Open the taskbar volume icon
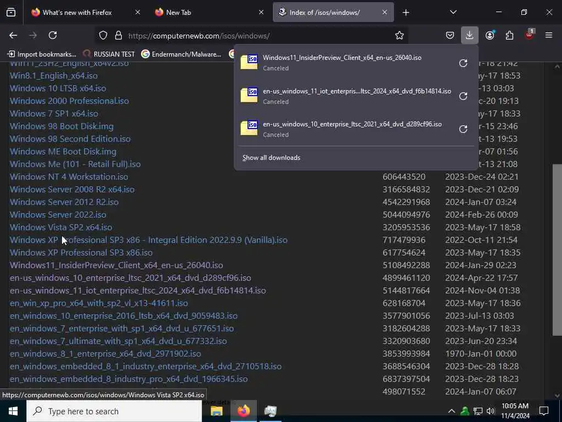Image resolution: width=562 pixels, height=422 pixels. [491, 411]
